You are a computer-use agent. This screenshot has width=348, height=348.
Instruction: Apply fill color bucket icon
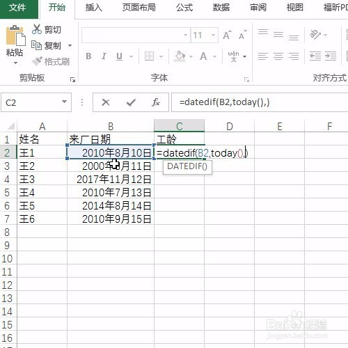180,56
